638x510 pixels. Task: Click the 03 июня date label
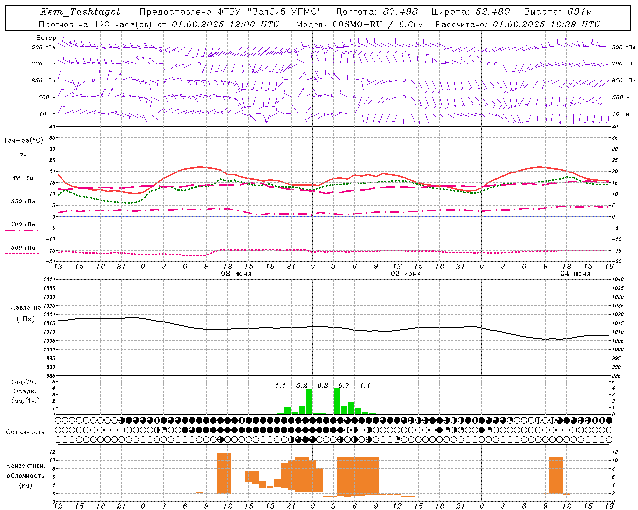click(406, 274)
